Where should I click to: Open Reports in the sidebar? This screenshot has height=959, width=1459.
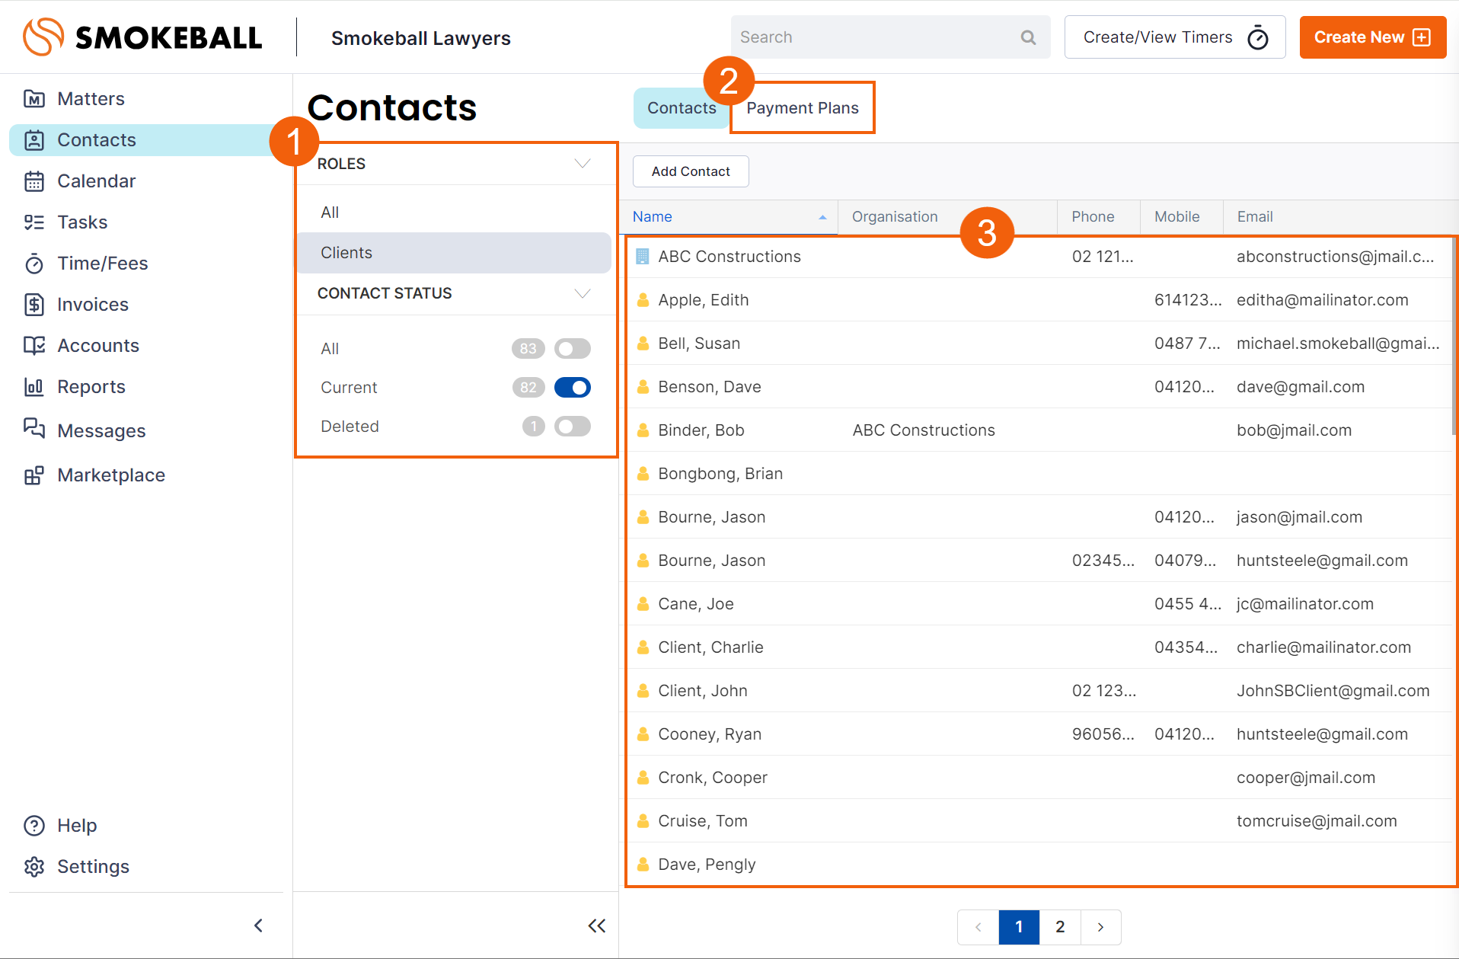pos(91,387)
